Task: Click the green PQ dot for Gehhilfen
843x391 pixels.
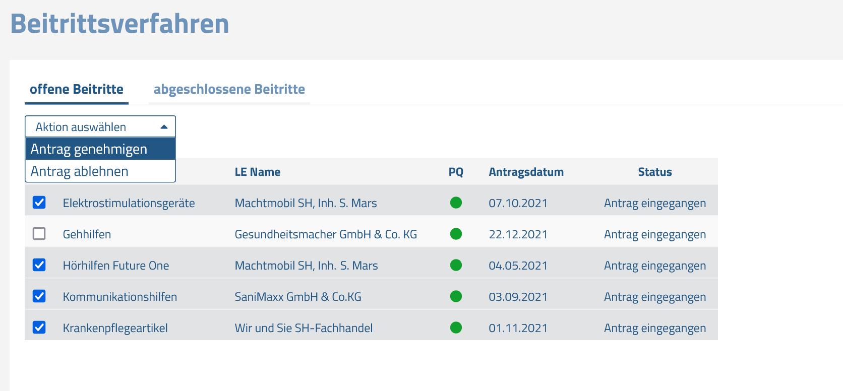Action: (456, 234)
